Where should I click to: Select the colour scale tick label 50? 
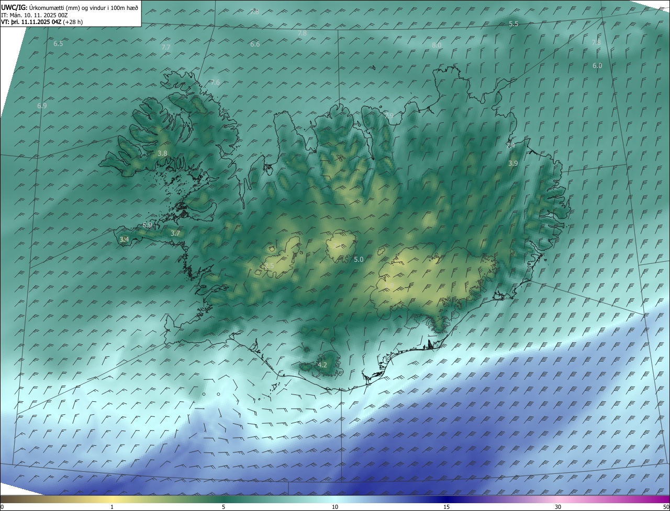tap(666, 507)
